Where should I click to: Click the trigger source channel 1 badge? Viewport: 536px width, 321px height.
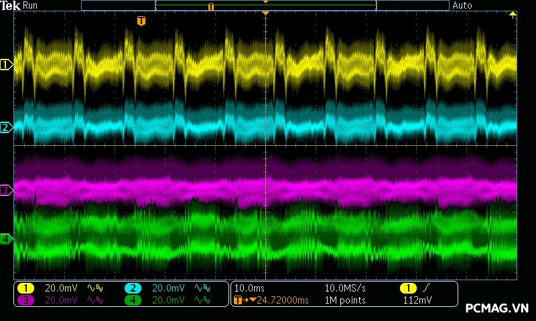pyautogui.click(x=407, y=288)
